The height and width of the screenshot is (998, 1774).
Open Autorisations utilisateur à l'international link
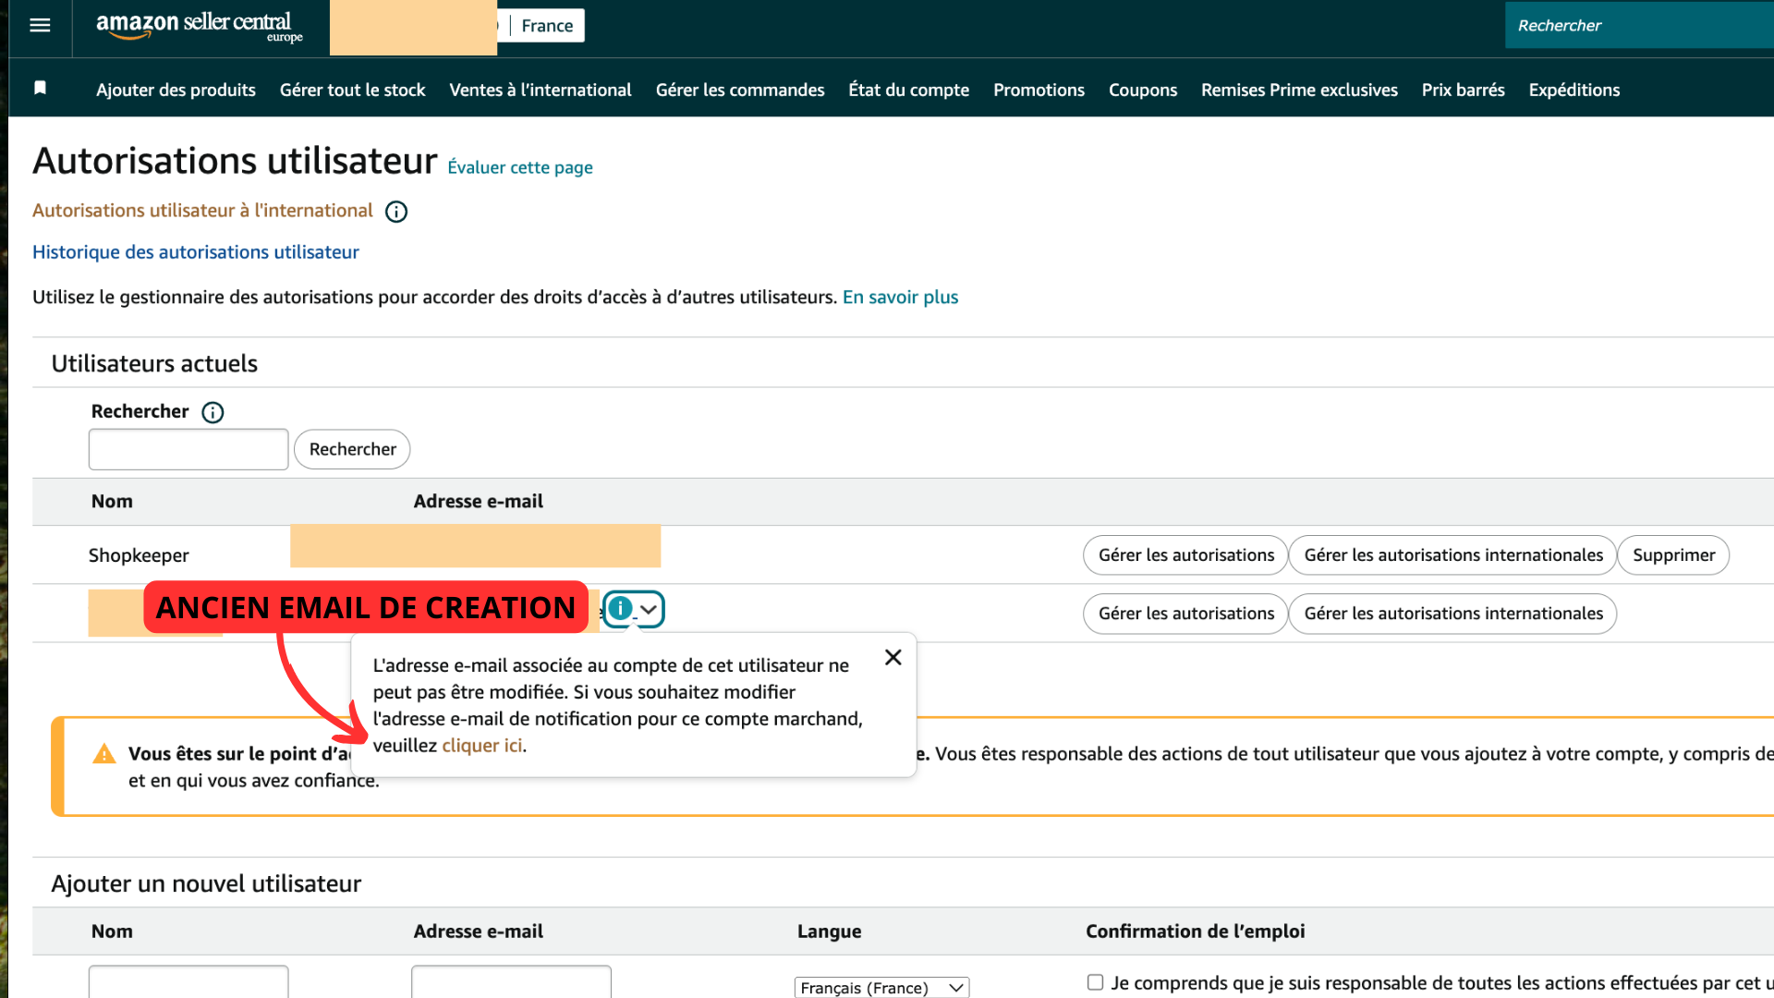[x=202, y=211]
